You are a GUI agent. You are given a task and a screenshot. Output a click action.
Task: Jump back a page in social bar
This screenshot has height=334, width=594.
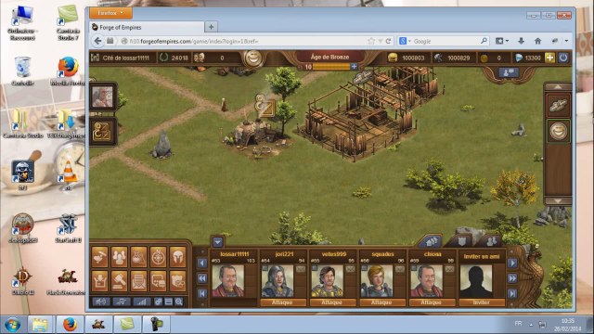point(202,278)
